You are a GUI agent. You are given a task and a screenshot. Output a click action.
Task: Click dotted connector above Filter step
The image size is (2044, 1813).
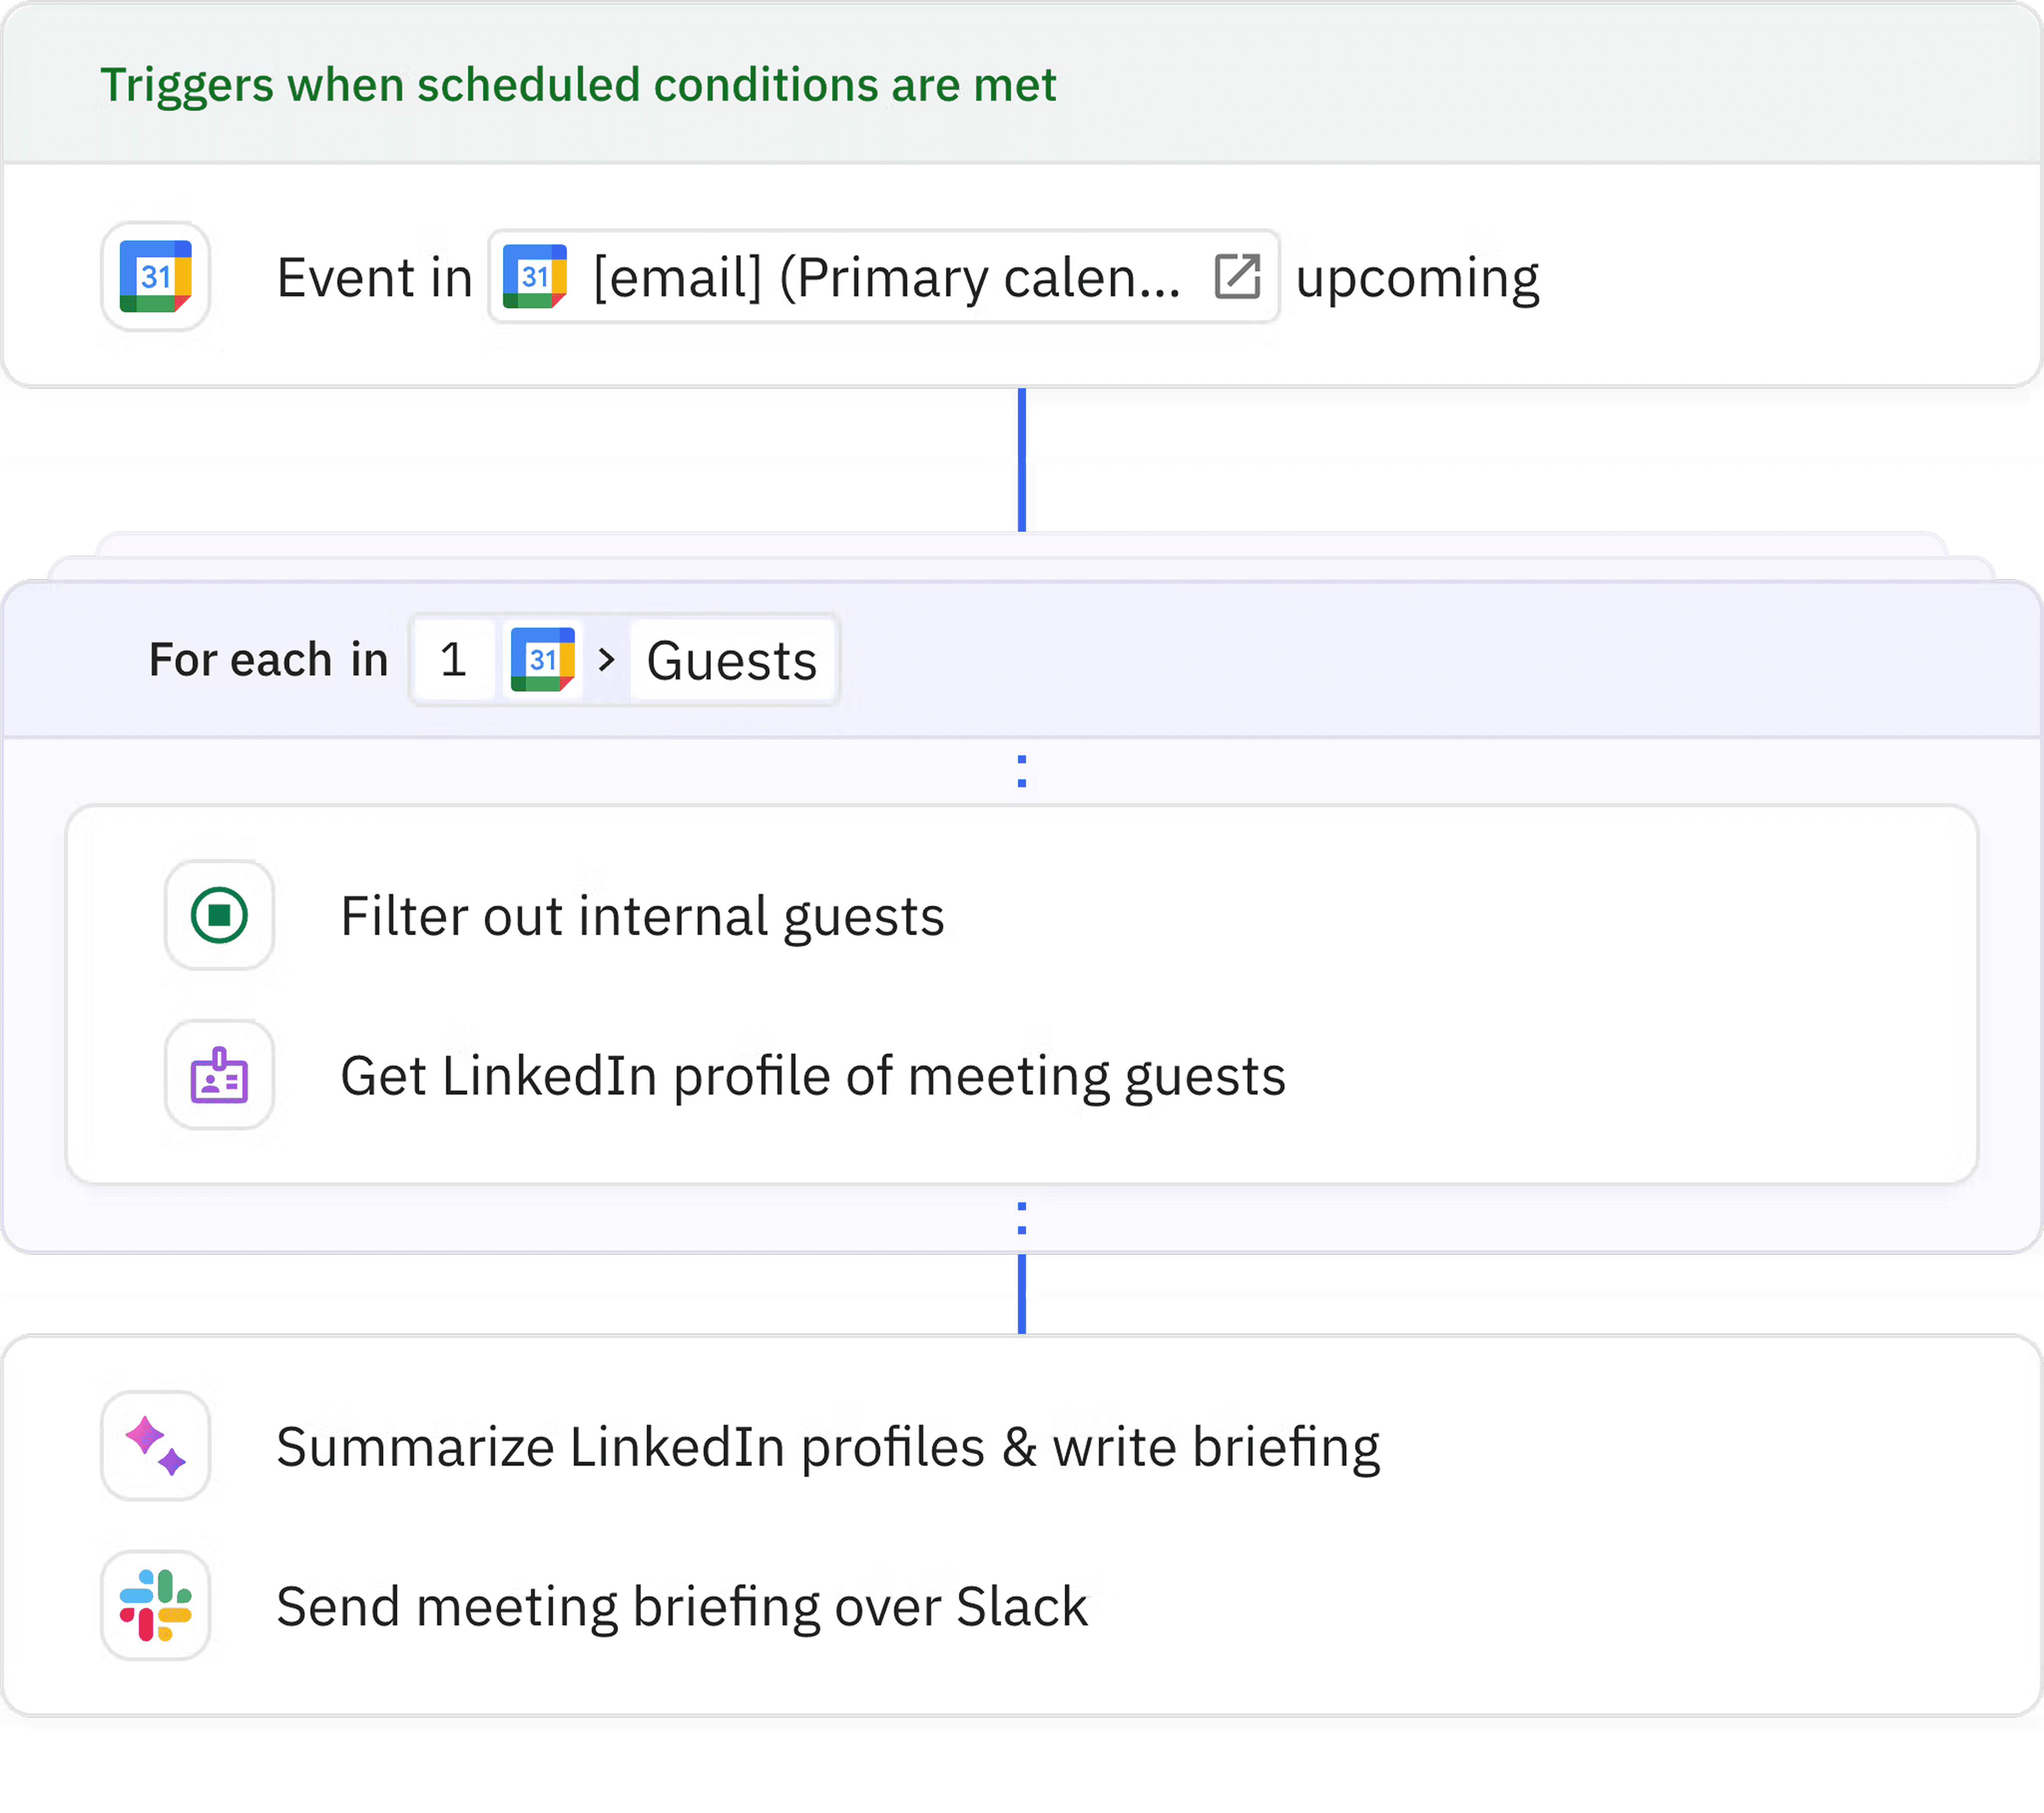tap(1022, 771)
